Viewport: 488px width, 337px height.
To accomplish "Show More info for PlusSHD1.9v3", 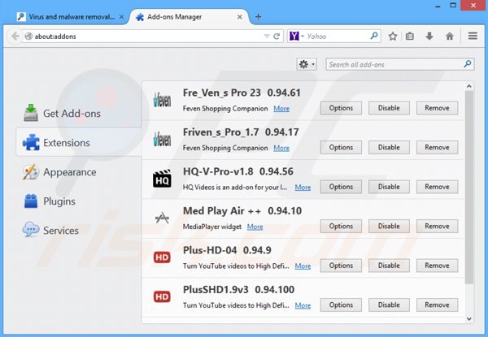I will [x=303, y=305].
